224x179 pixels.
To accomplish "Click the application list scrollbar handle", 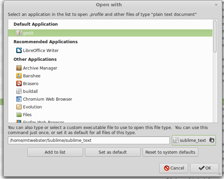I will click(x=215, y=36).
